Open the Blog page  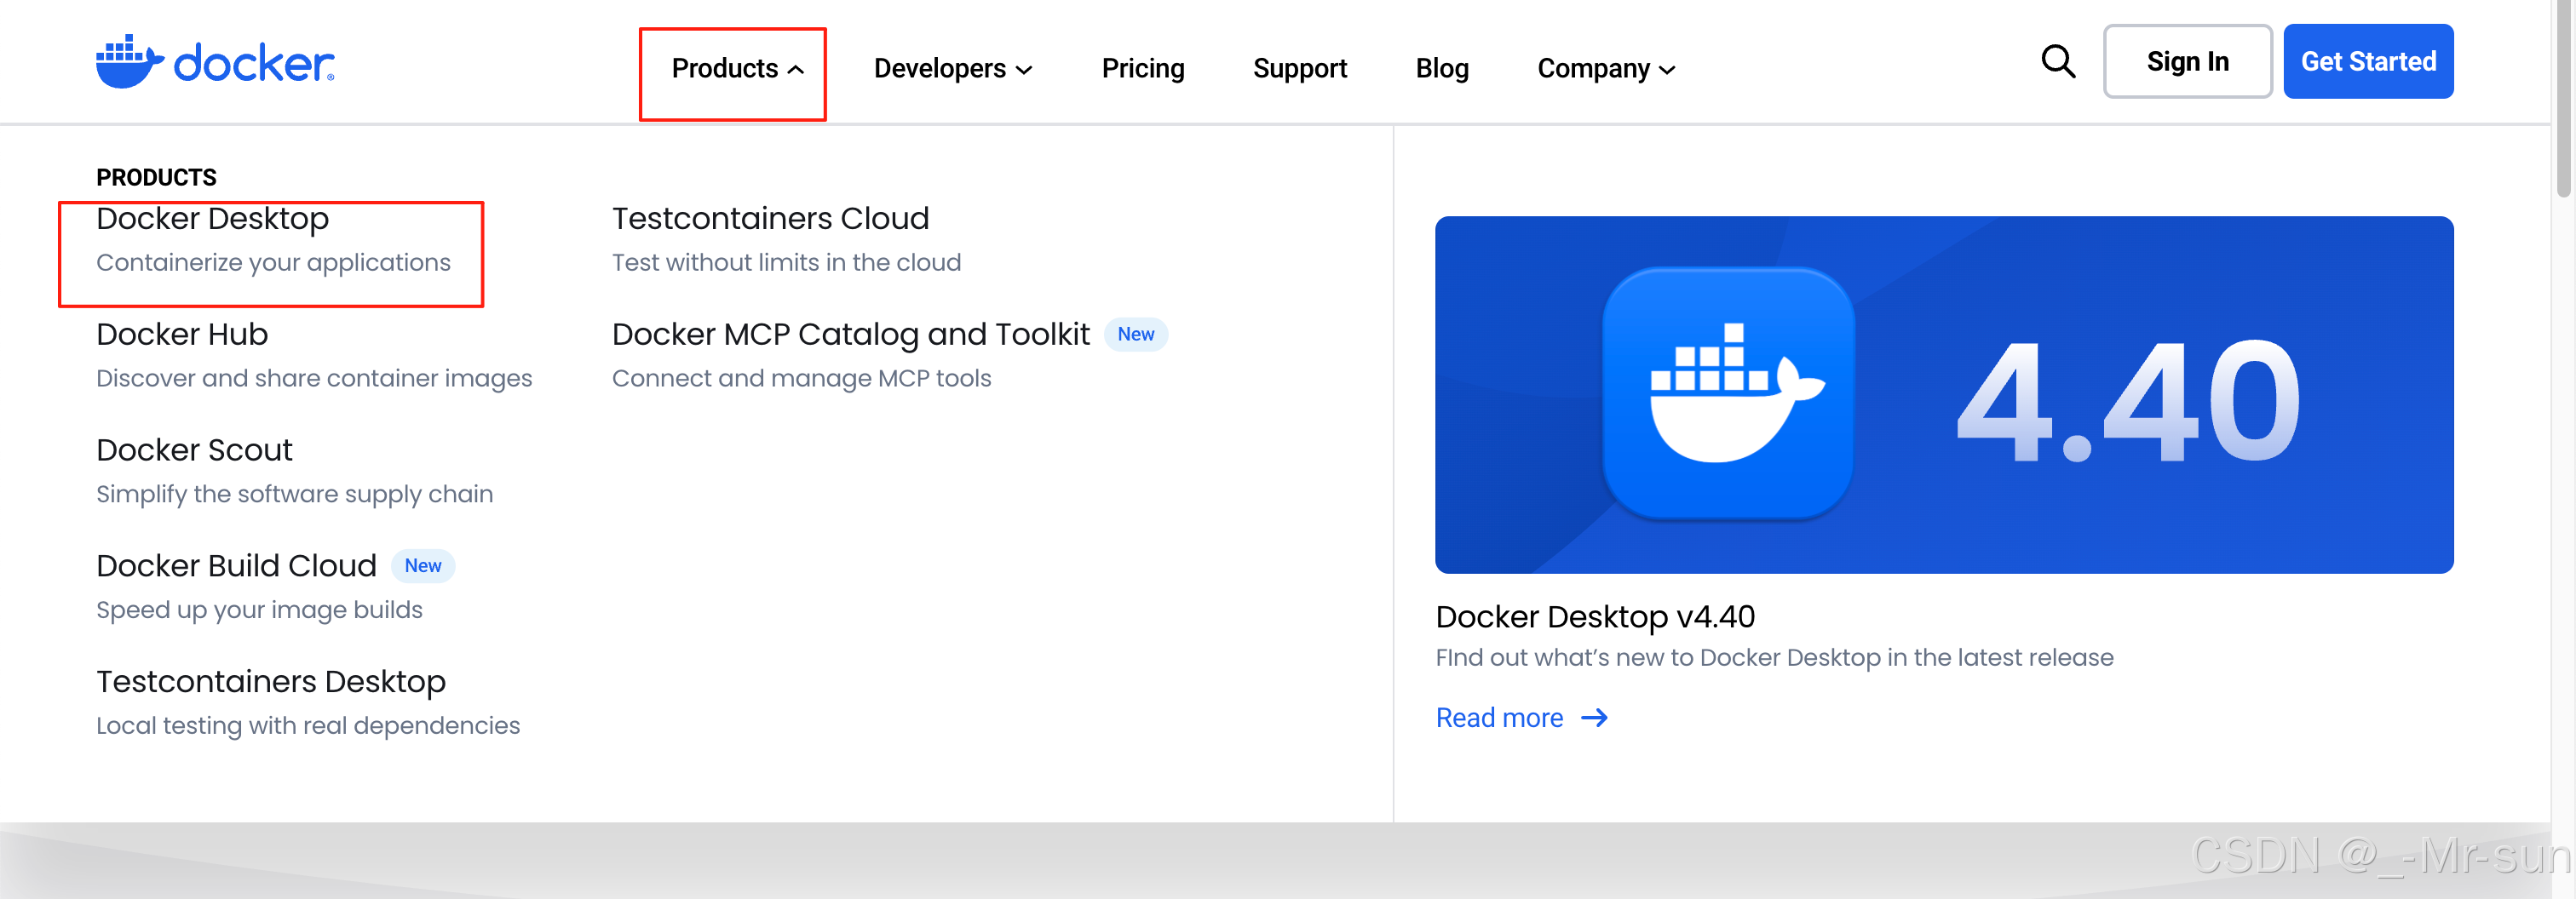(1442, 69)
